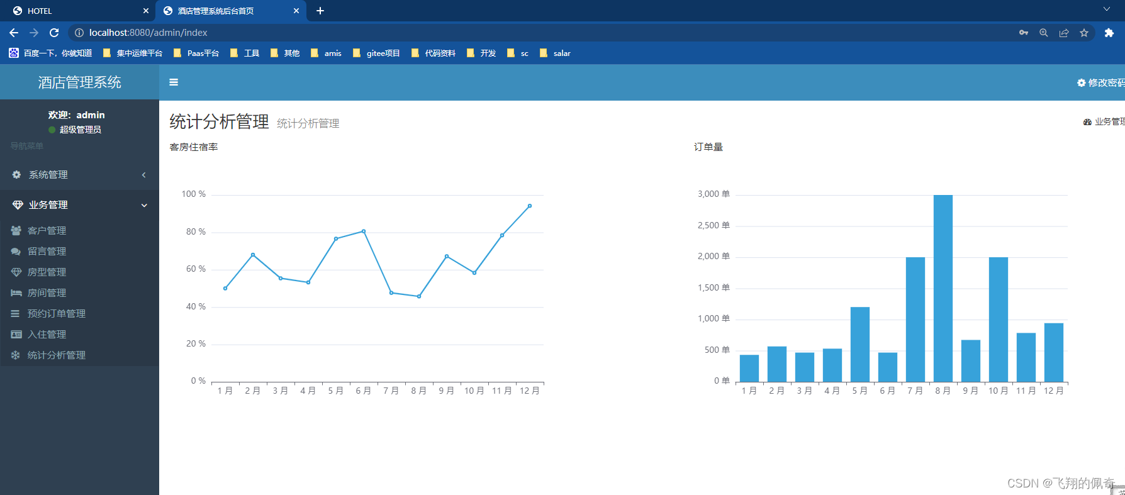The height and width of the screenshot is (495, 1125).
Task: Click the diamond icon beside 业务管理
Action: (18, 205)
